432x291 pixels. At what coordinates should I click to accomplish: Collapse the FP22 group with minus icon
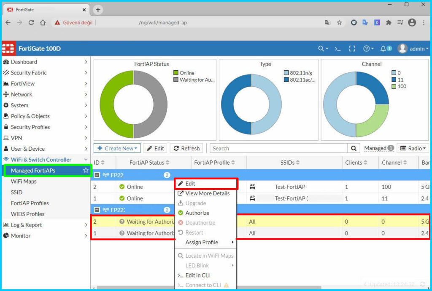click(97, 175)
